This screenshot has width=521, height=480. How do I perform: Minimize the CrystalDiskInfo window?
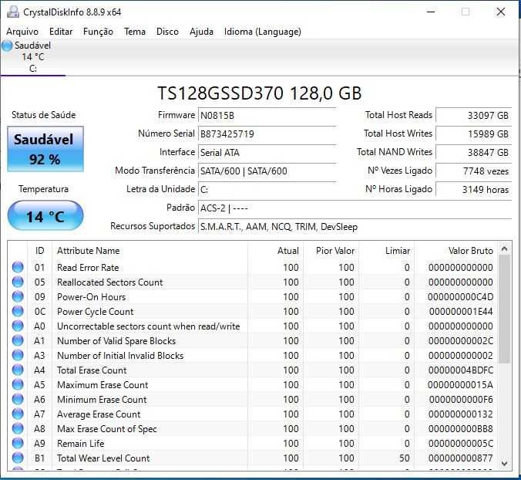point(431,12)
